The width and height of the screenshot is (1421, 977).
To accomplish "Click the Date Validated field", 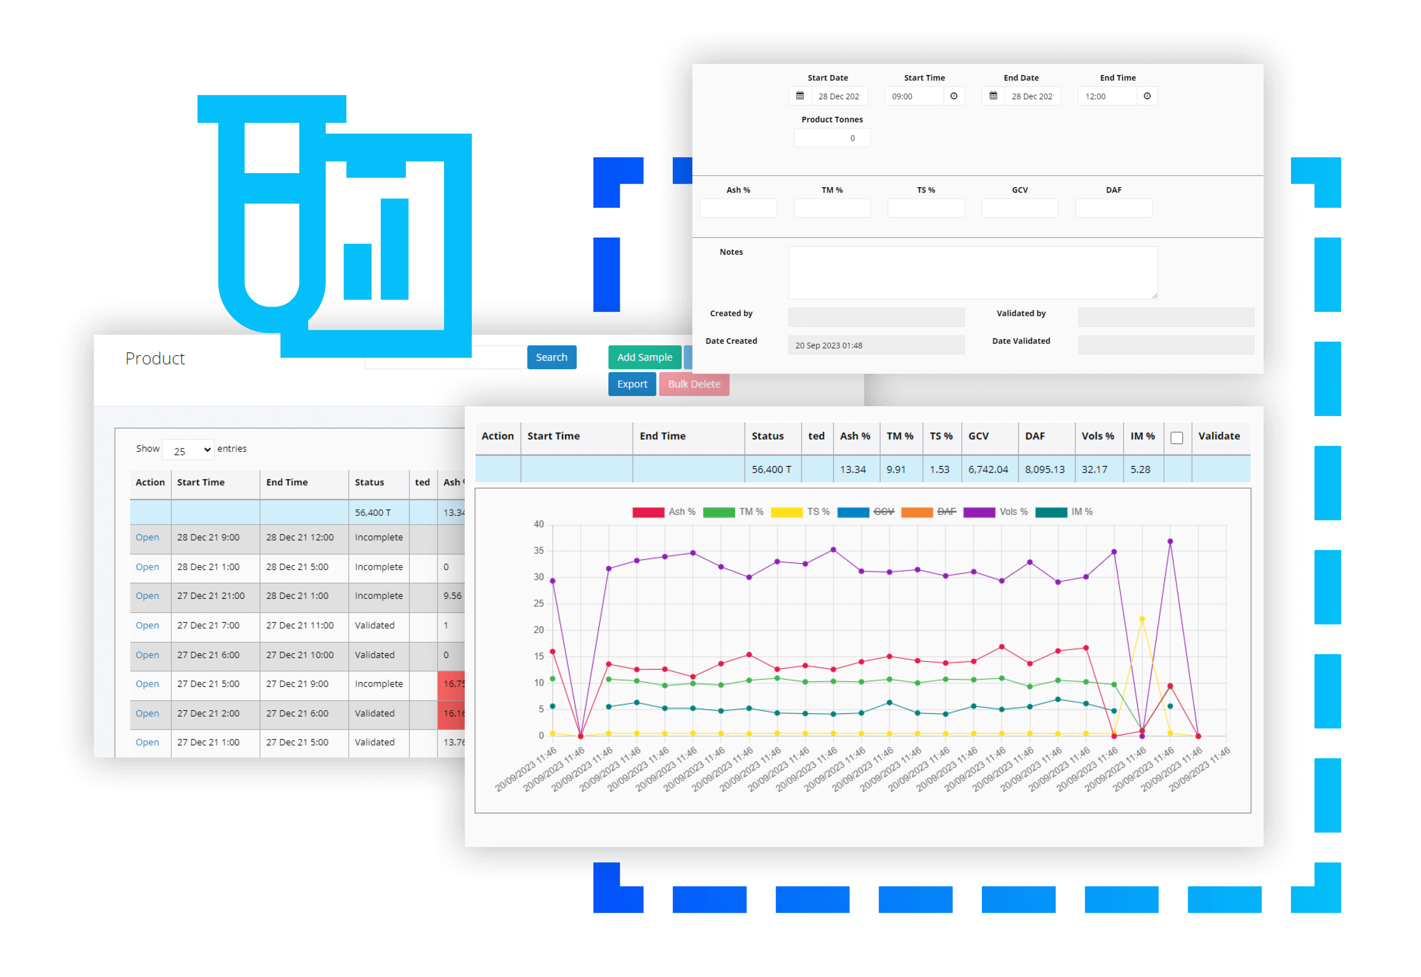I will point(1166,345).
